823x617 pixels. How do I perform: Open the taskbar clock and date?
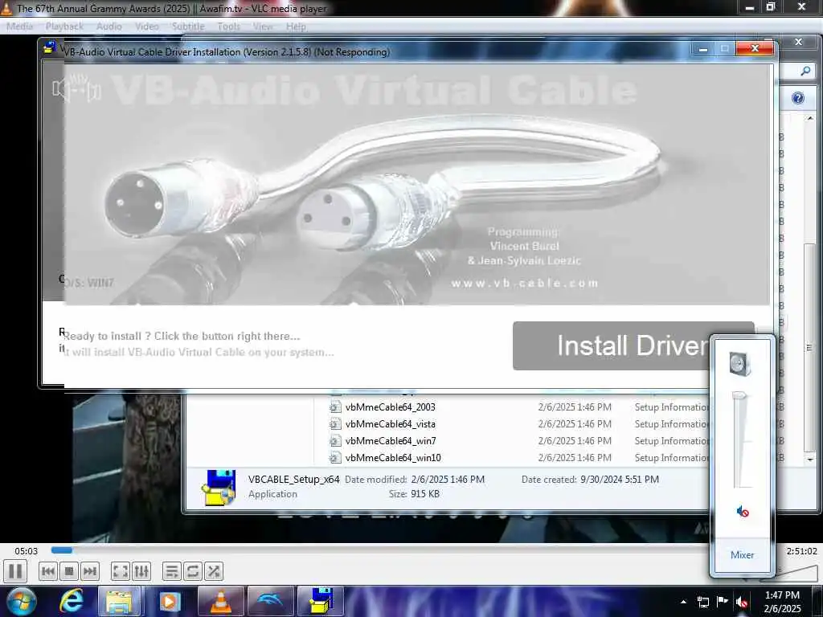click(x=782, y=602)
